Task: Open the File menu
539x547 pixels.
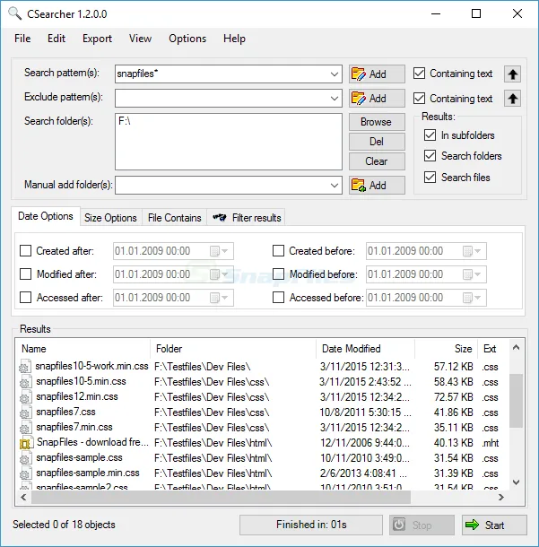Action: point(22,39)
